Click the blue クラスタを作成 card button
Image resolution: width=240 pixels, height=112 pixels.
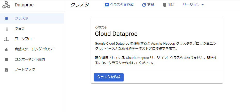[109, 77]
